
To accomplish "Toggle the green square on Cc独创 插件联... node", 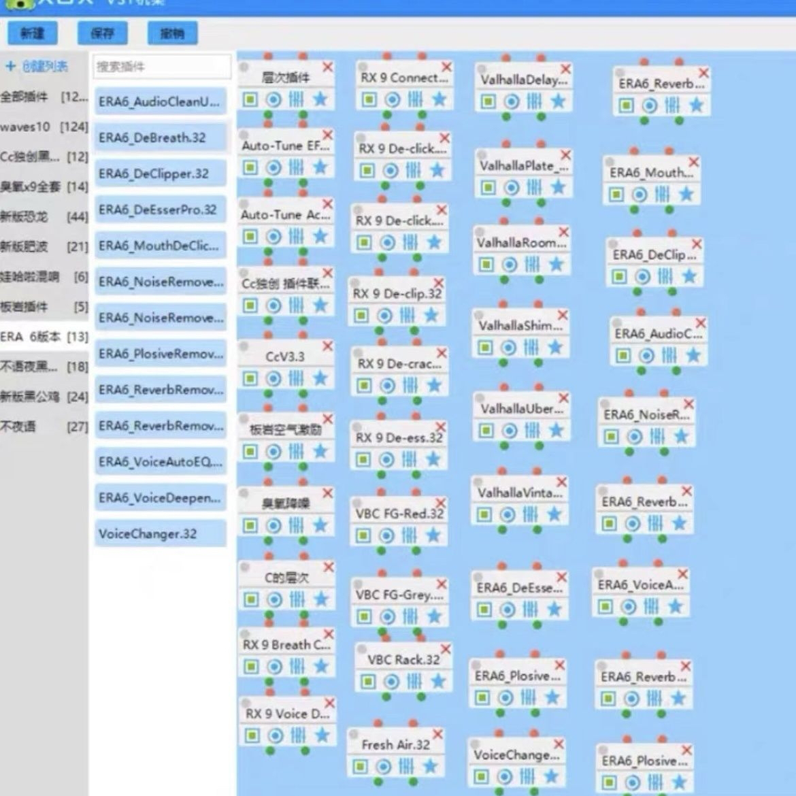I will pyautogui.click(x=250, y=305).
